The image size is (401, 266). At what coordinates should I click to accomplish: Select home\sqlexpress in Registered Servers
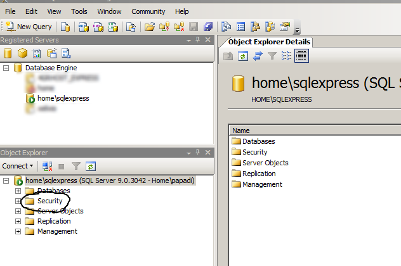[63, 98]
